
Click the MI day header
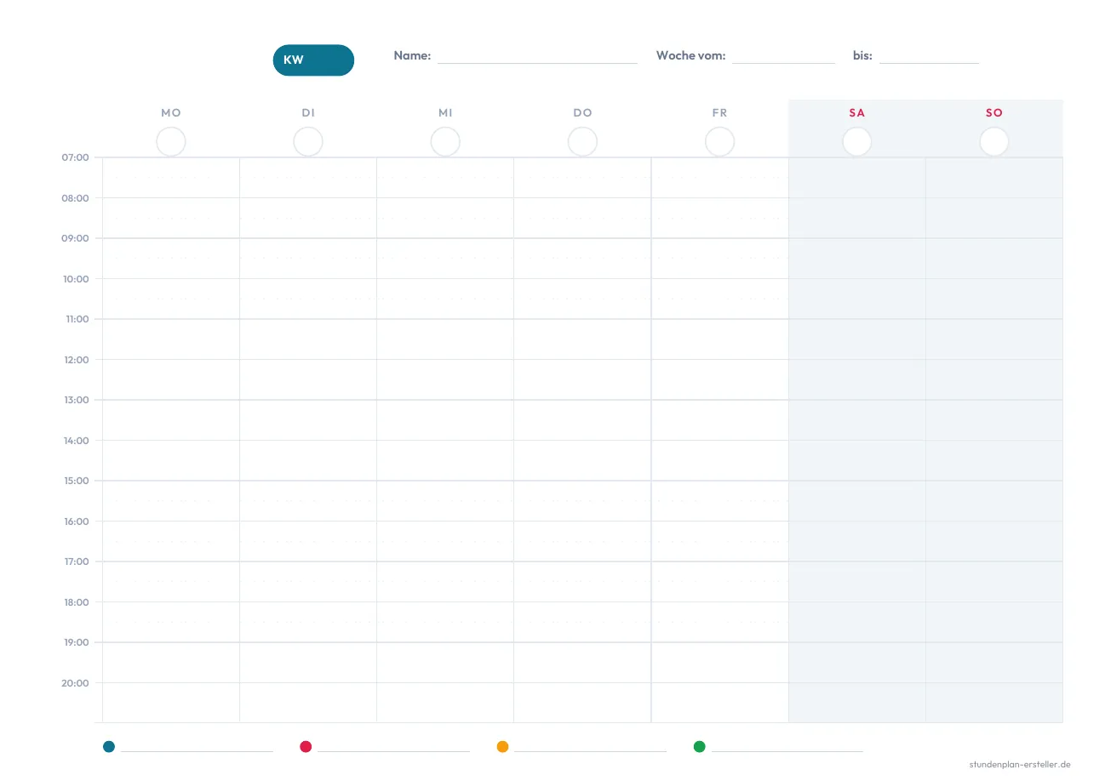[x=445, y=112]
